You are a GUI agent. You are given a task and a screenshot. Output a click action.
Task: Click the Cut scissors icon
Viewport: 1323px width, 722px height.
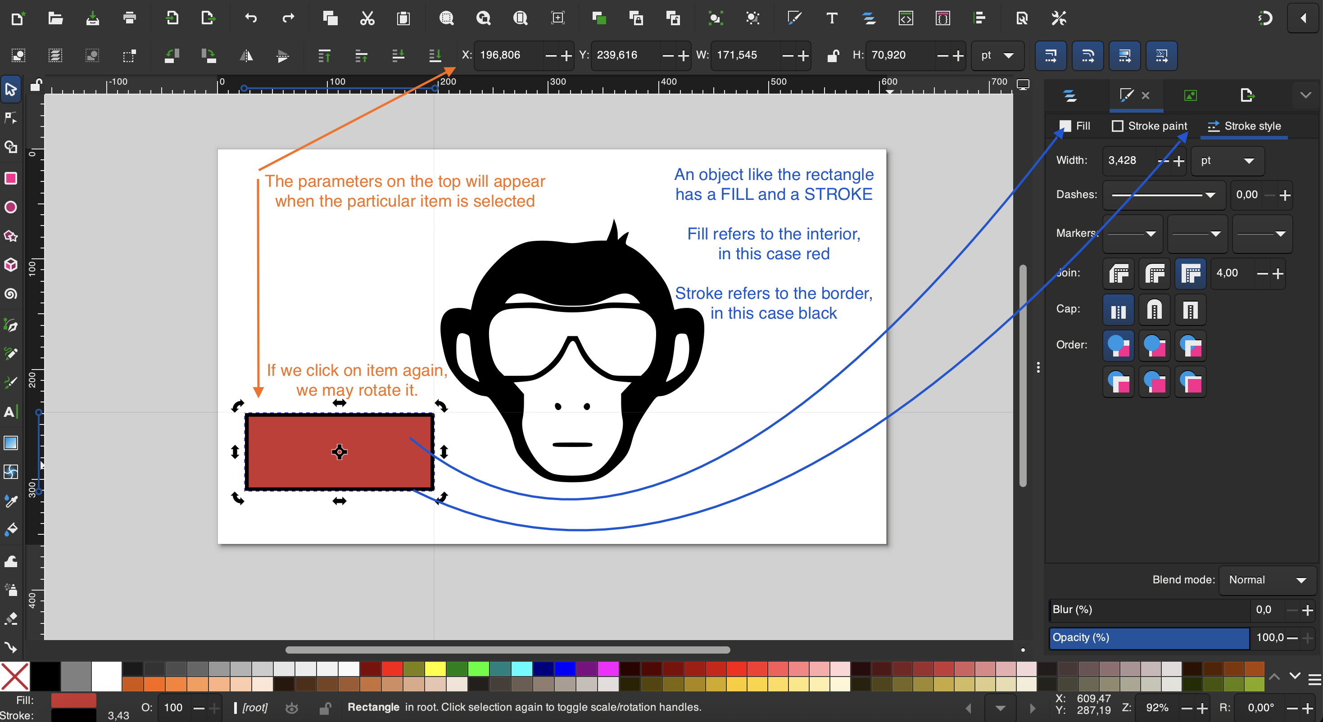click(x=367, y=18)
